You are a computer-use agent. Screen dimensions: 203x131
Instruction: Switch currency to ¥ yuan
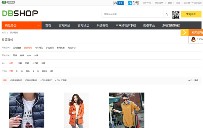coord(4,2)
